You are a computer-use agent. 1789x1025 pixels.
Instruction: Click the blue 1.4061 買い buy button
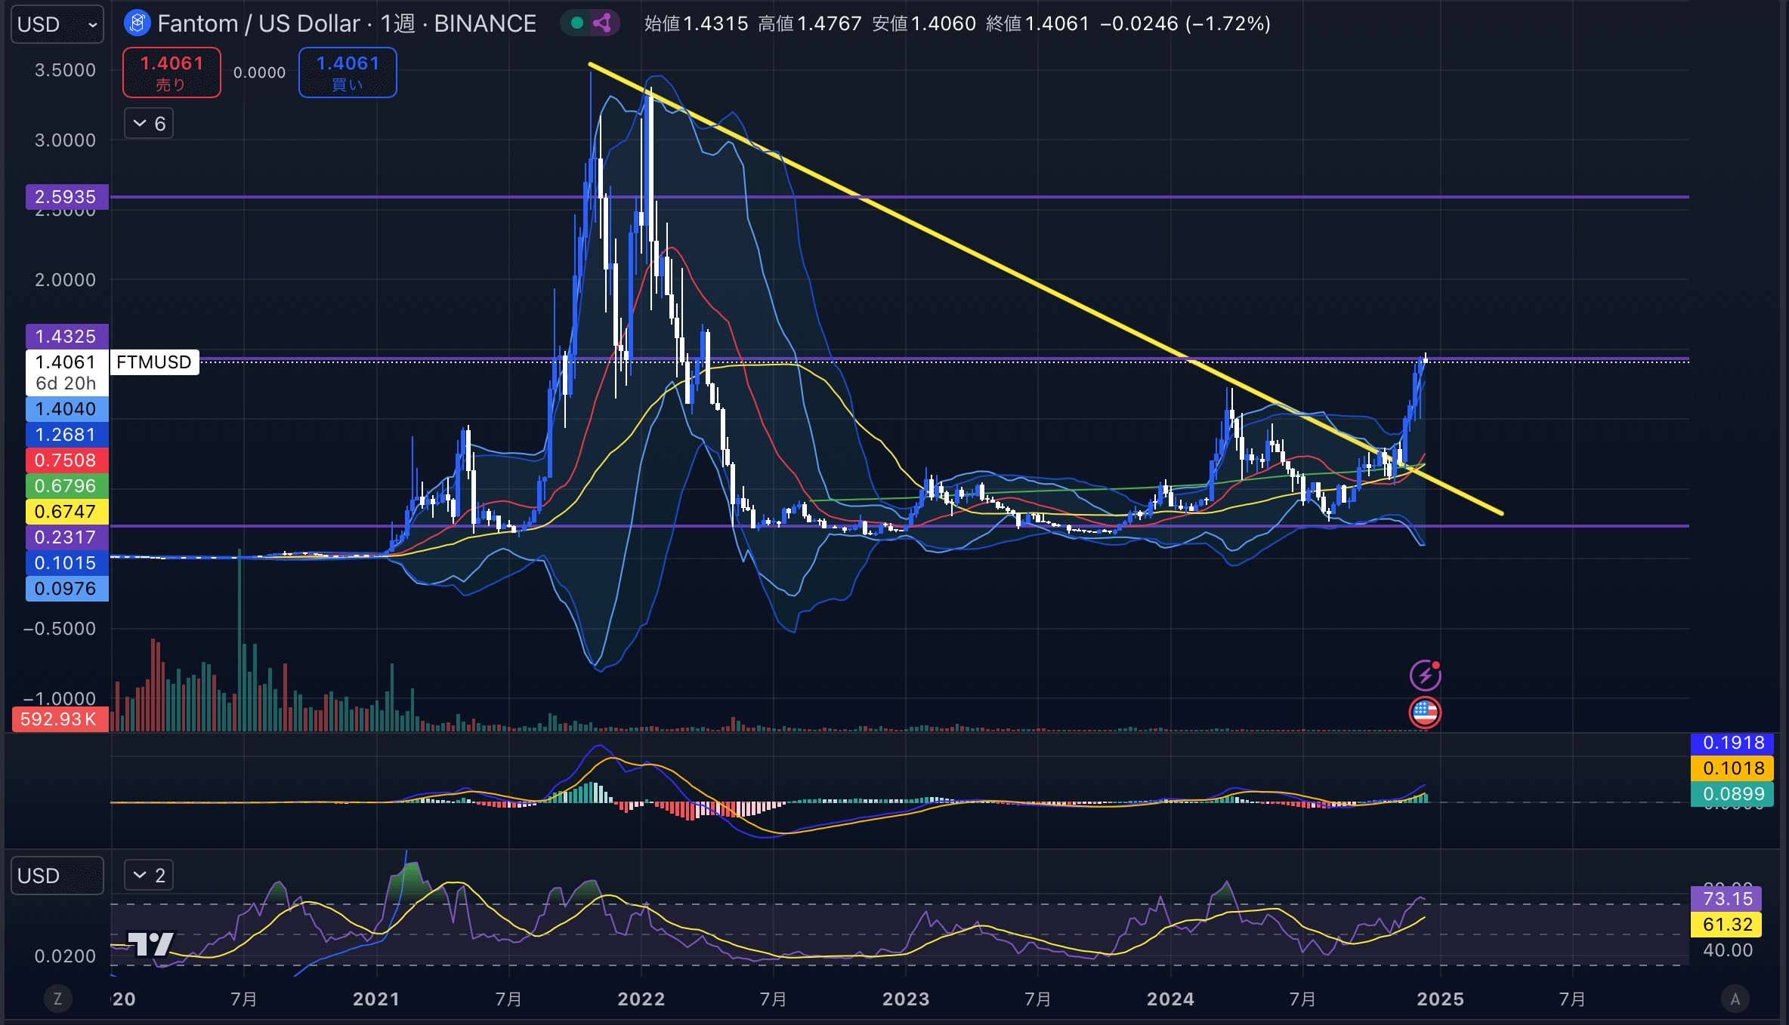point(348,72)
